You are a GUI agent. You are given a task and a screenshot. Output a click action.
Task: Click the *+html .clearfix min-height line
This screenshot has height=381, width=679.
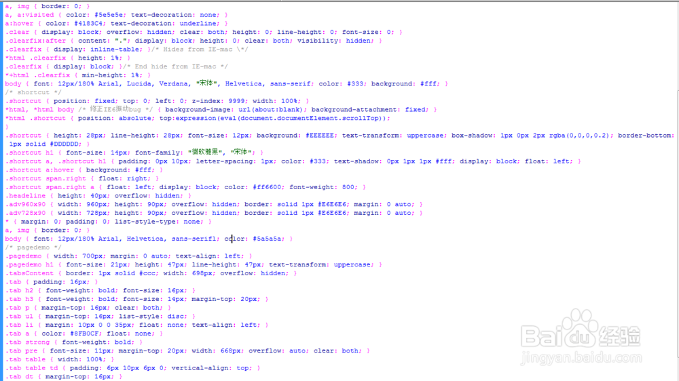pos(78,75)
